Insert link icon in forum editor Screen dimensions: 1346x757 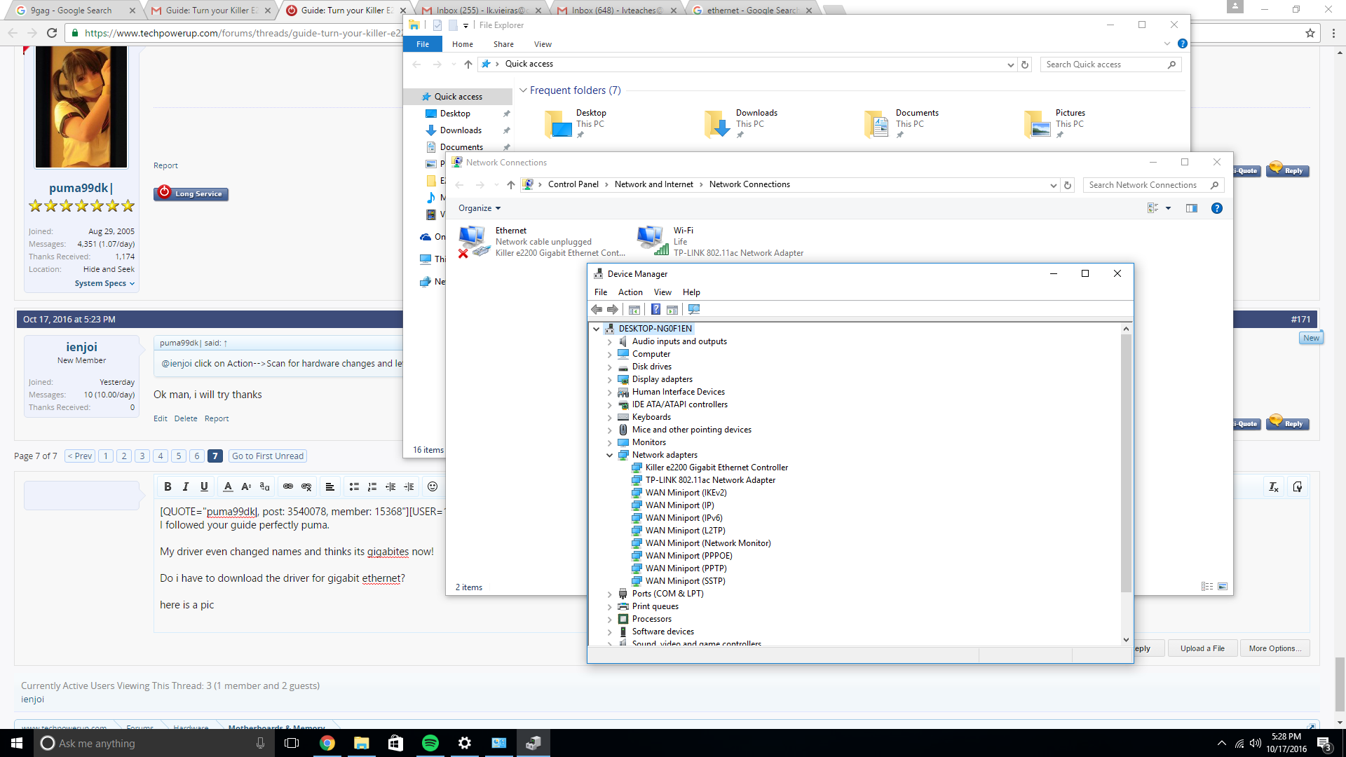click(288, 486)
